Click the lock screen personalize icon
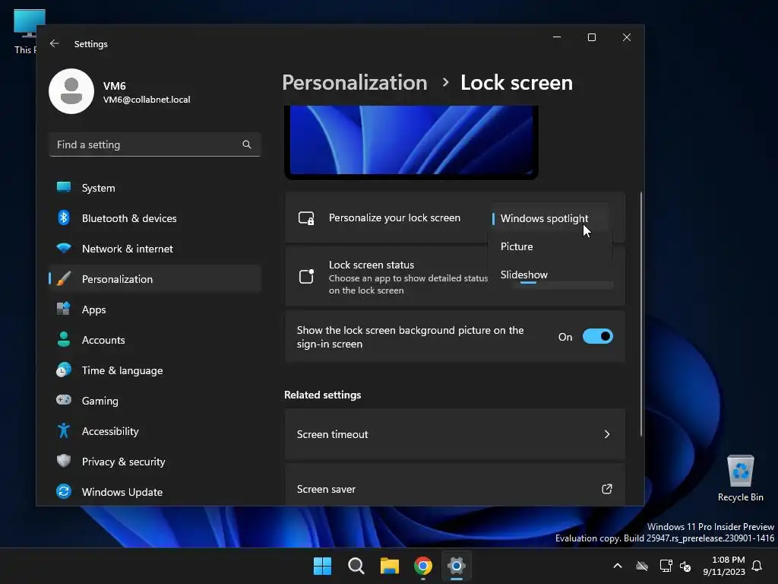Image resolution: width=778 pixels, height=584 pixels. (306, 218)
